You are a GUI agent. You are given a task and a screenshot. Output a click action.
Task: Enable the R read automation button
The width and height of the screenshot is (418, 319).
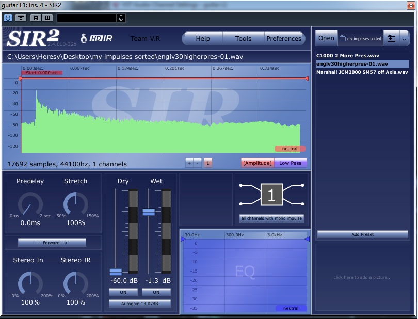(36, 18)
